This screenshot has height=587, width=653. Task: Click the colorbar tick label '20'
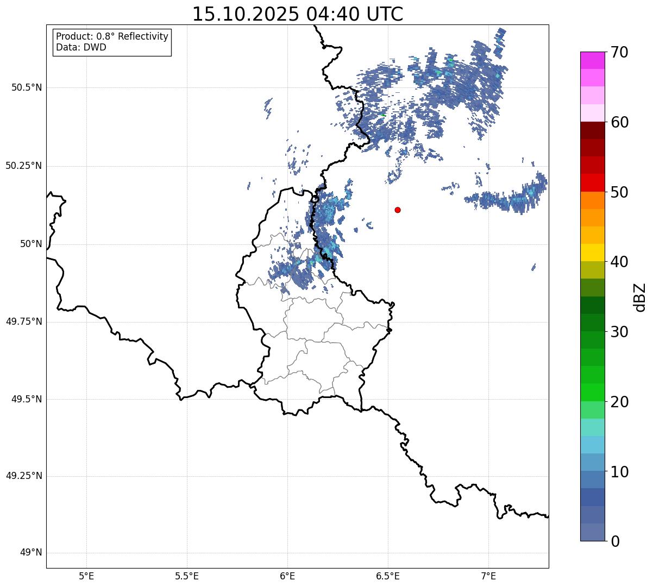pyautogui.click(x=620, y=402)
